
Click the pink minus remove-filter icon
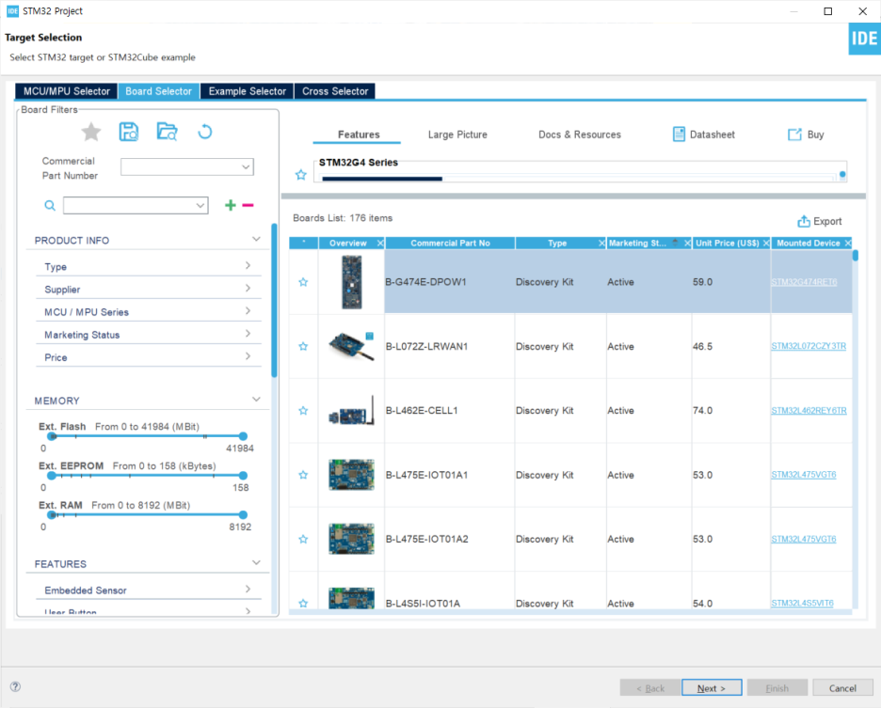pyautogui.click(x=248, y=206)
